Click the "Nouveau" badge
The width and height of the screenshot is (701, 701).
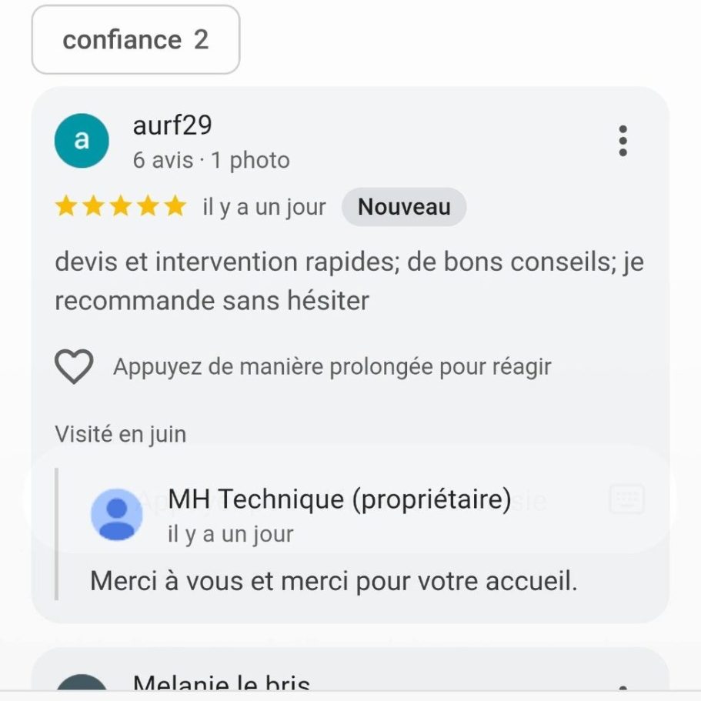click(404, 207)
